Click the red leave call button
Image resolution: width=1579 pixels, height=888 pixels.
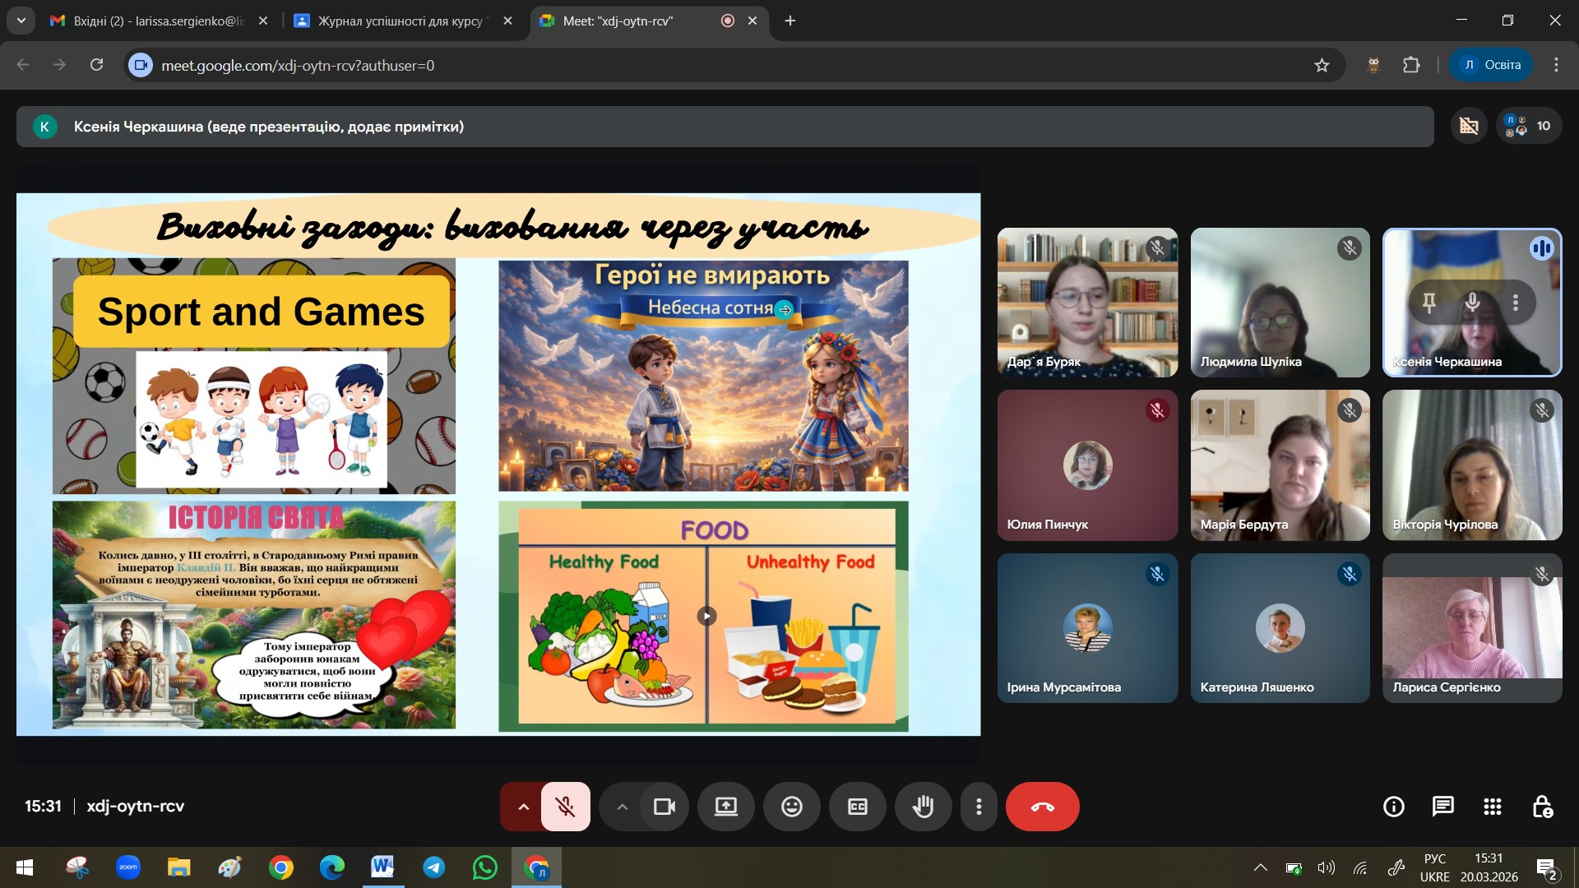[x=1042, y=807]
